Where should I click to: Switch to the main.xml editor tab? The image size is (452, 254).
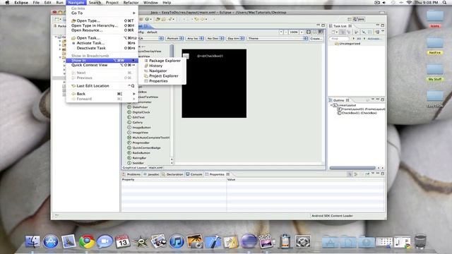[155, 168]
